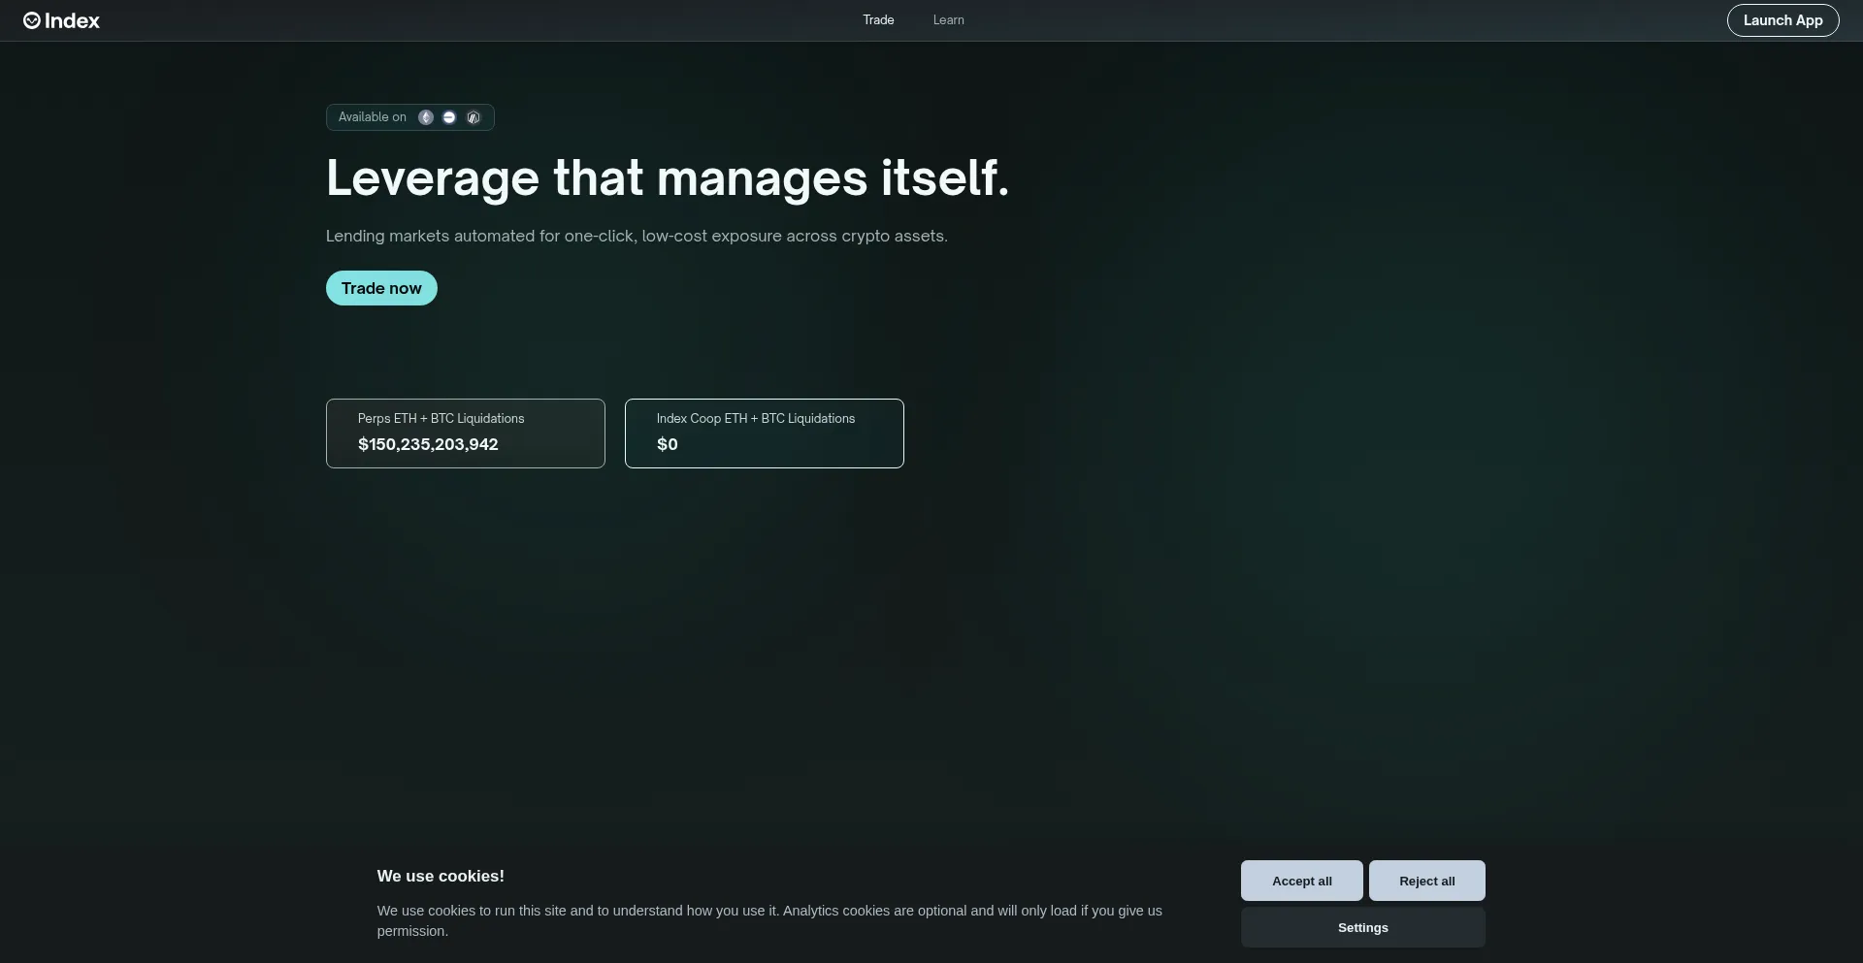Viewport: 1863px width, 963px height.
Task: Reject all cookies
Action: pos(1426,881)
